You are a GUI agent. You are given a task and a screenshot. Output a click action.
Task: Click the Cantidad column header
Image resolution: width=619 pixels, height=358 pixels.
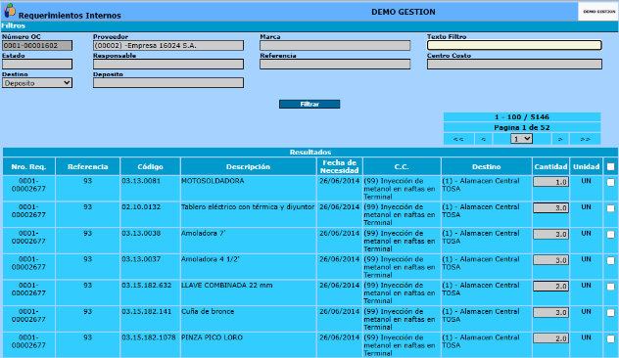(x=550, y=167)
